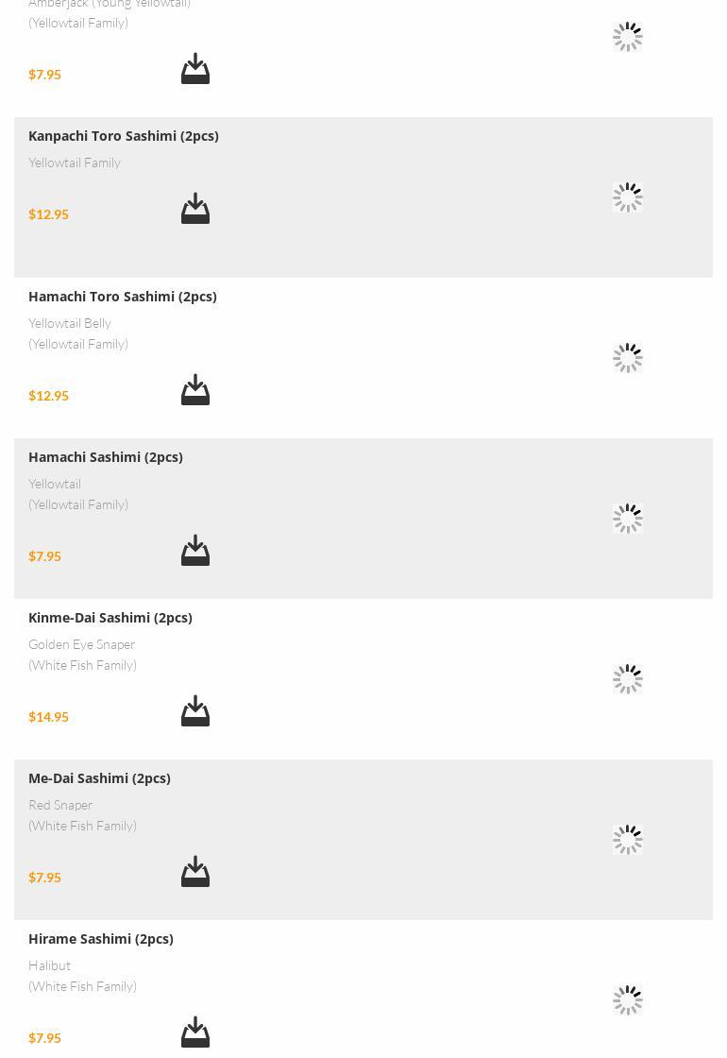Click Me-Dai Sashimi loading image thumbnail
Image resolution: width=727 pixels, height=1058 pixels.
628,840
